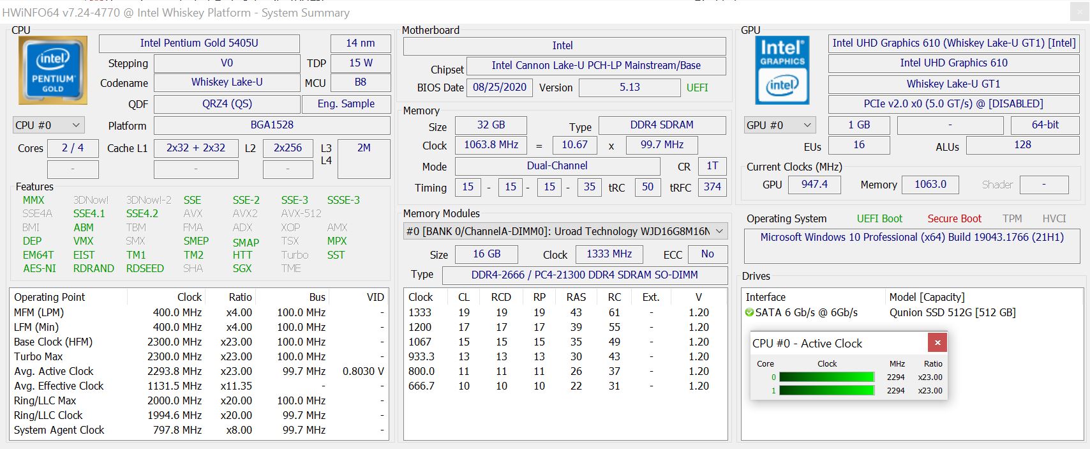Click the 666.7 memory timing row clock value
Screen dimensions: 1090x449
tap(421, 386)
